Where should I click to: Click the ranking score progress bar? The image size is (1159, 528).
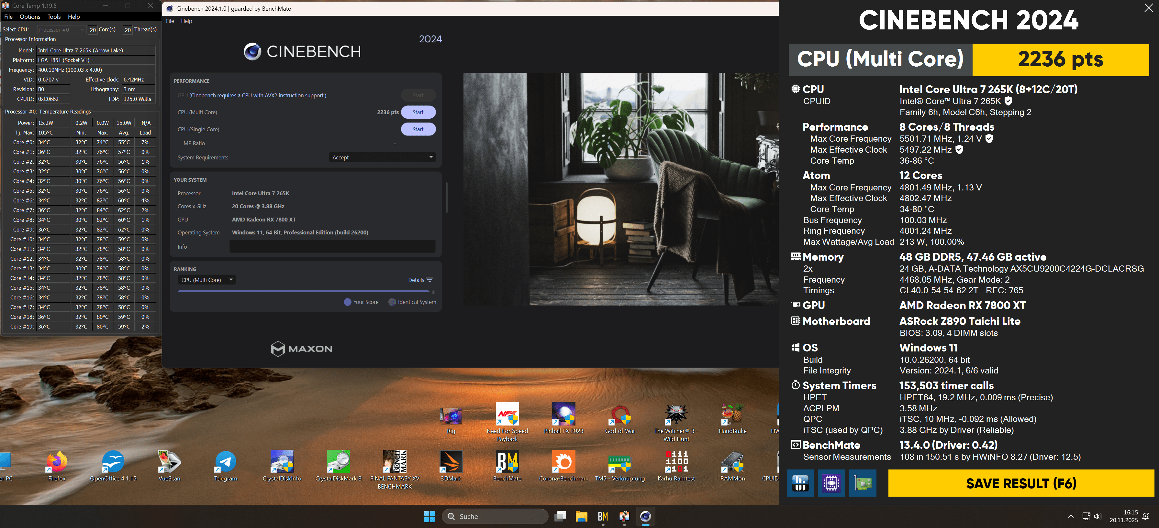(x=304, y=292)
